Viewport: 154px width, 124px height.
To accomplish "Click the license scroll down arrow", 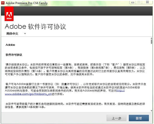I will point(151,111).
